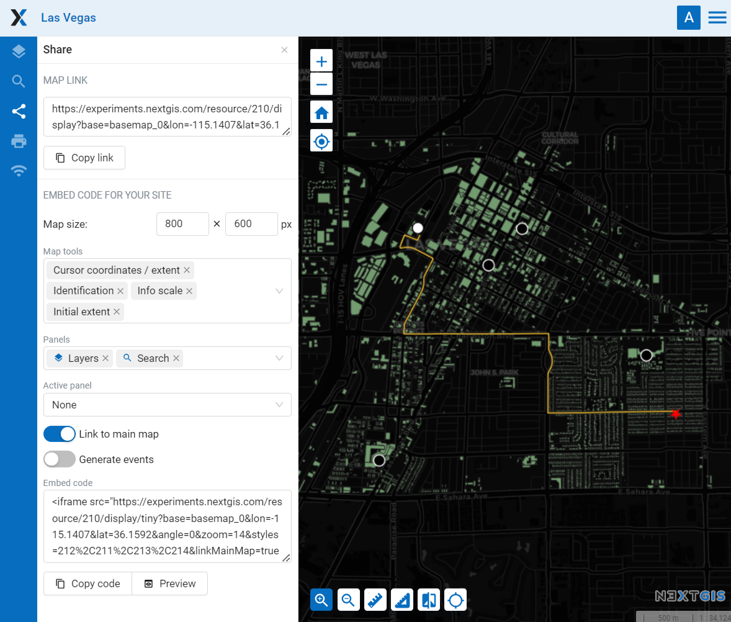Remove the Info scale tag

click(x=189, y=291)
